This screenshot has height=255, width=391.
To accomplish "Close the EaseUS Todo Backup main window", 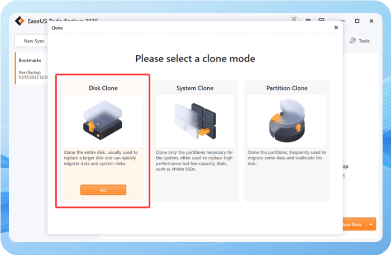I will (371, 21).
